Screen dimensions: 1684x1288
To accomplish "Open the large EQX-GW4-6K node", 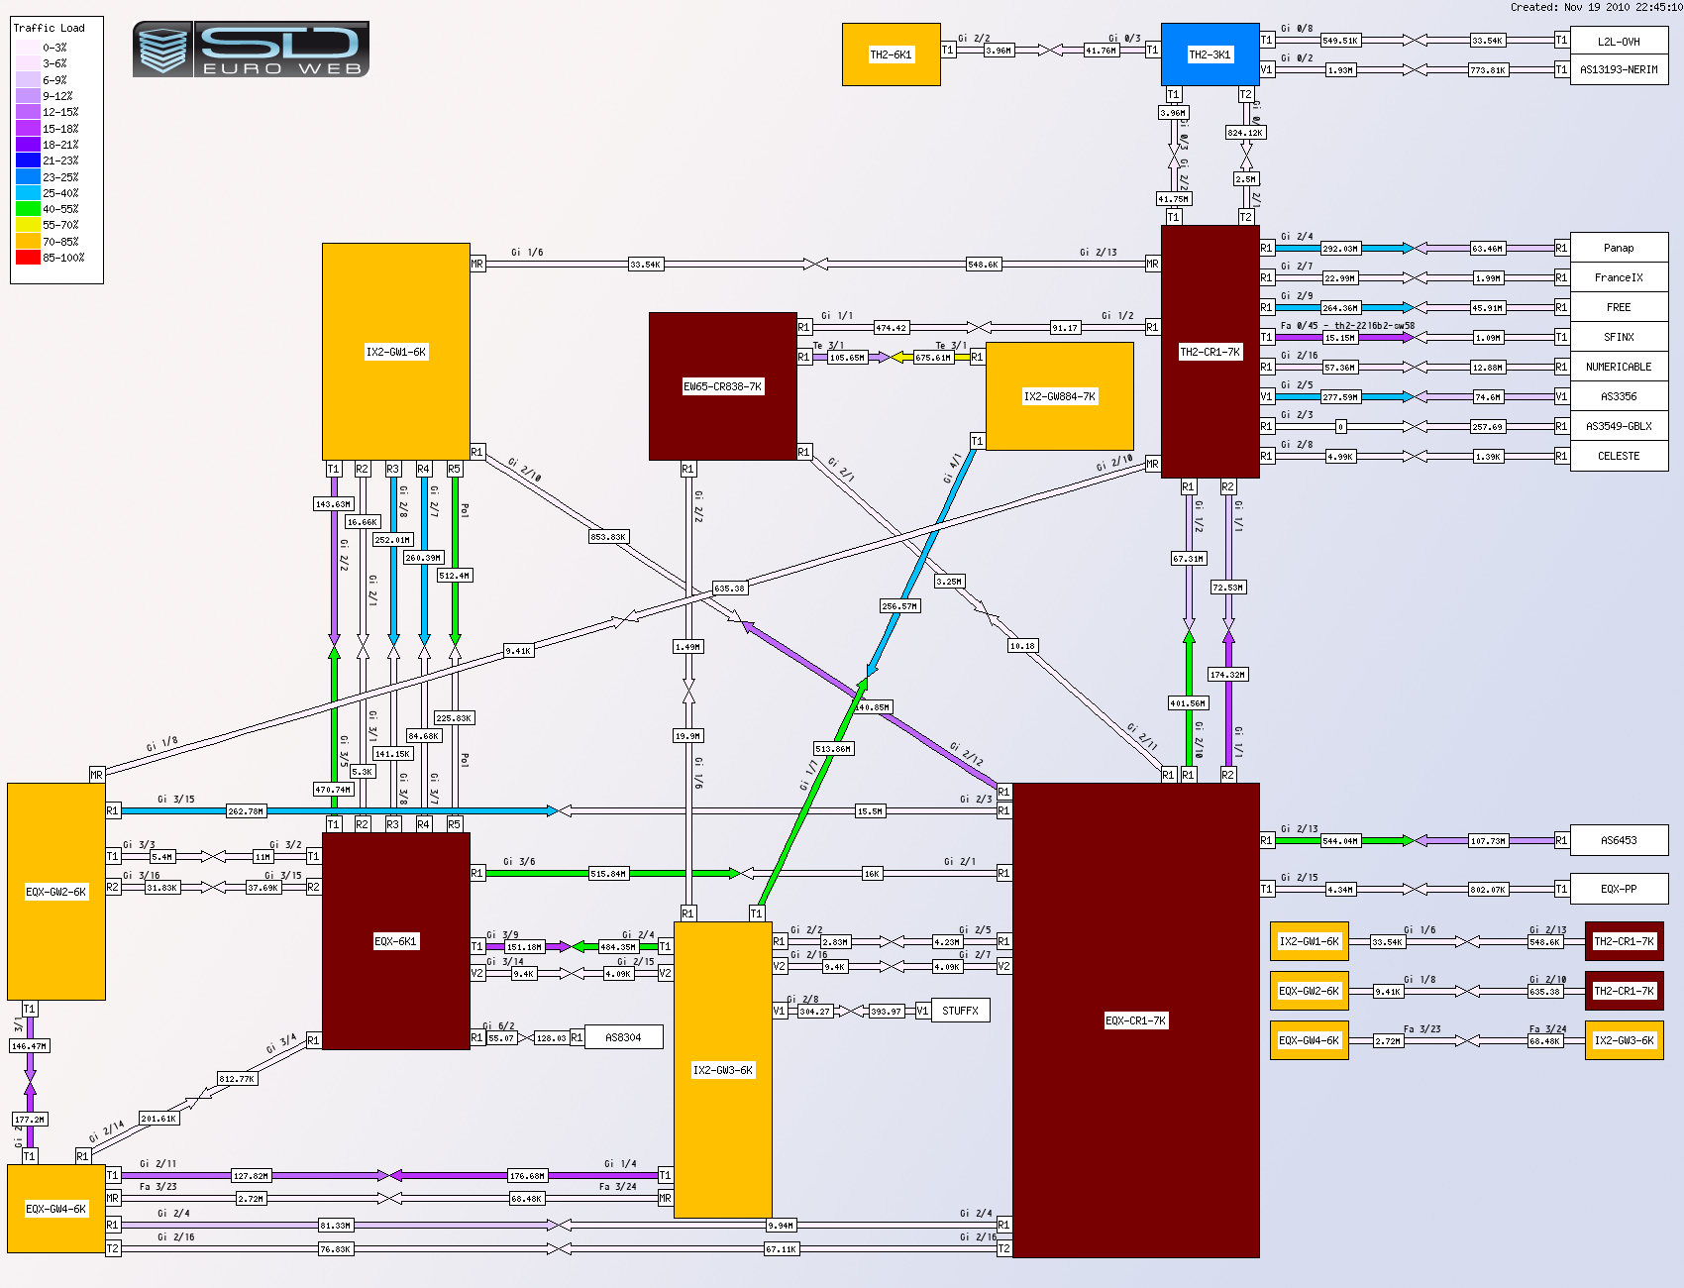I will (x=55, y=1209).
